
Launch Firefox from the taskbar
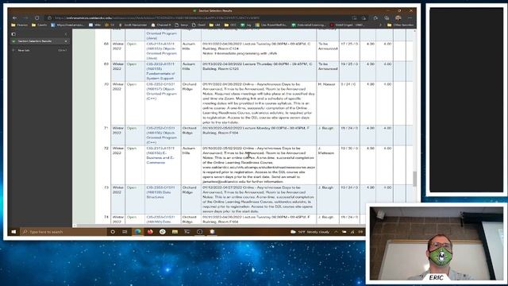point(150,231)
